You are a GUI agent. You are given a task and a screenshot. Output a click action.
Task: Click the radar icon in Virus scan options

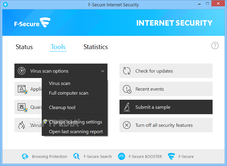(22, 71)
